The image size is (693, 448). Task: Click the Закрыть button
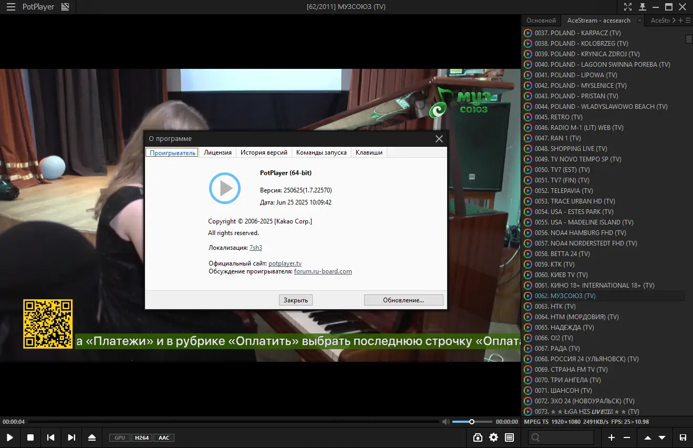click(296, 300)
